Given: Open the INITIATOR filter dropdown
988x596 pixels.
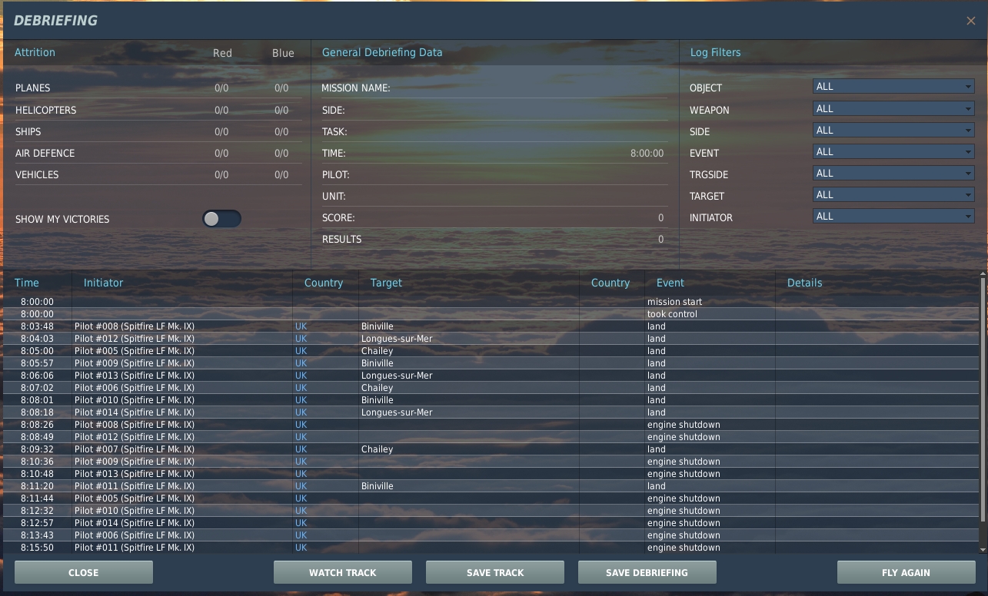Looking at the screenshot, I should (x=893, y=216).
